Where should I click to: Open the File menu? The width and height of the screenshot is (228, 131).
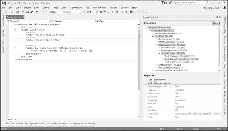4,8
